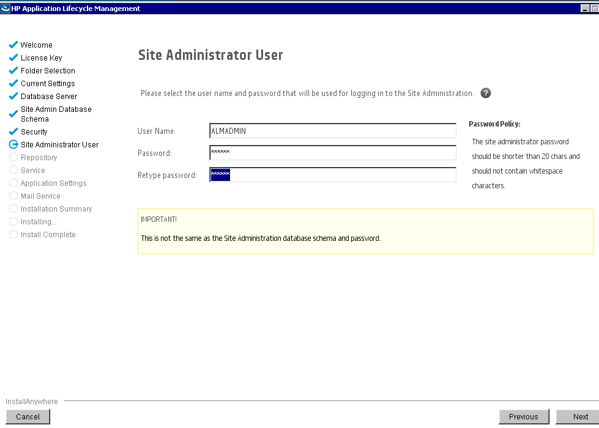Screen dimensions: 599x428
Task: Focus the User Name input field
Action: tap(333, 131)
